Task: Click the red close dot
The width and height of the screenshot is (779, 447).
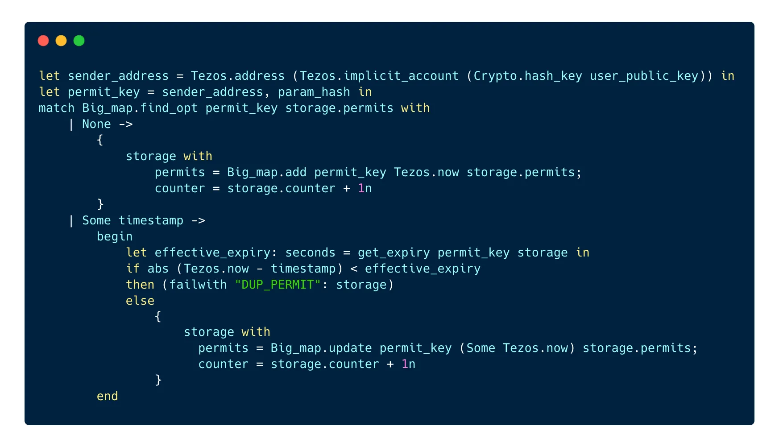Action: tap(43, 41)
